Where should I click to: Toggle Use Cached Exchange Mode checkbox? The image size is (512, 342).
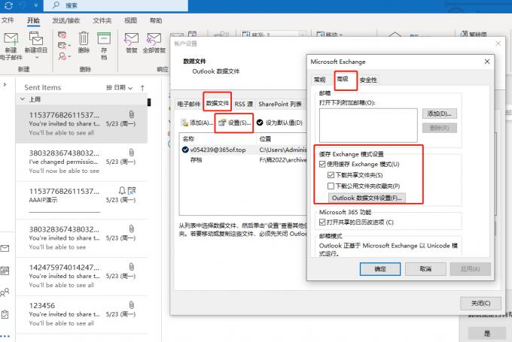(322, 164)
